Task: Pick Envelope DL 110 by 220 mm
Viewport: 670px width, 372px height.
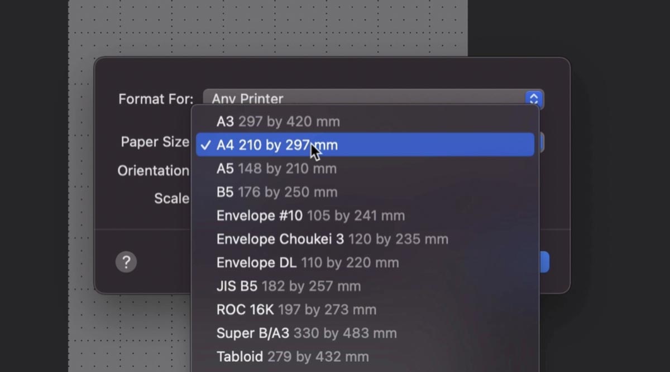Action: [308, 262]
